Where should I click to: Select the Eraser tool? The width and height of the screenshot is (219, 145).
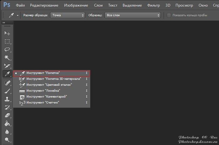[7, 115]
